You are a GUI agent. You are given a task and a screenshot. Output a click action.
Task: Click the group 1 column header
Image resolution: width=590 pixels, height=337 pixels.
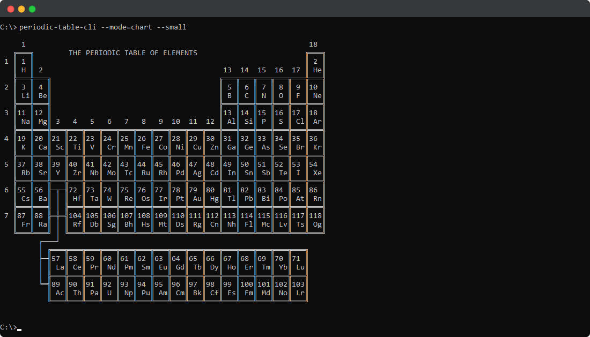[x=24, y=44]
